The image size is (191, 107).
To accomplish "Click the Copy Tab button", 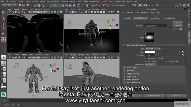I will click(x=176, y=96).
